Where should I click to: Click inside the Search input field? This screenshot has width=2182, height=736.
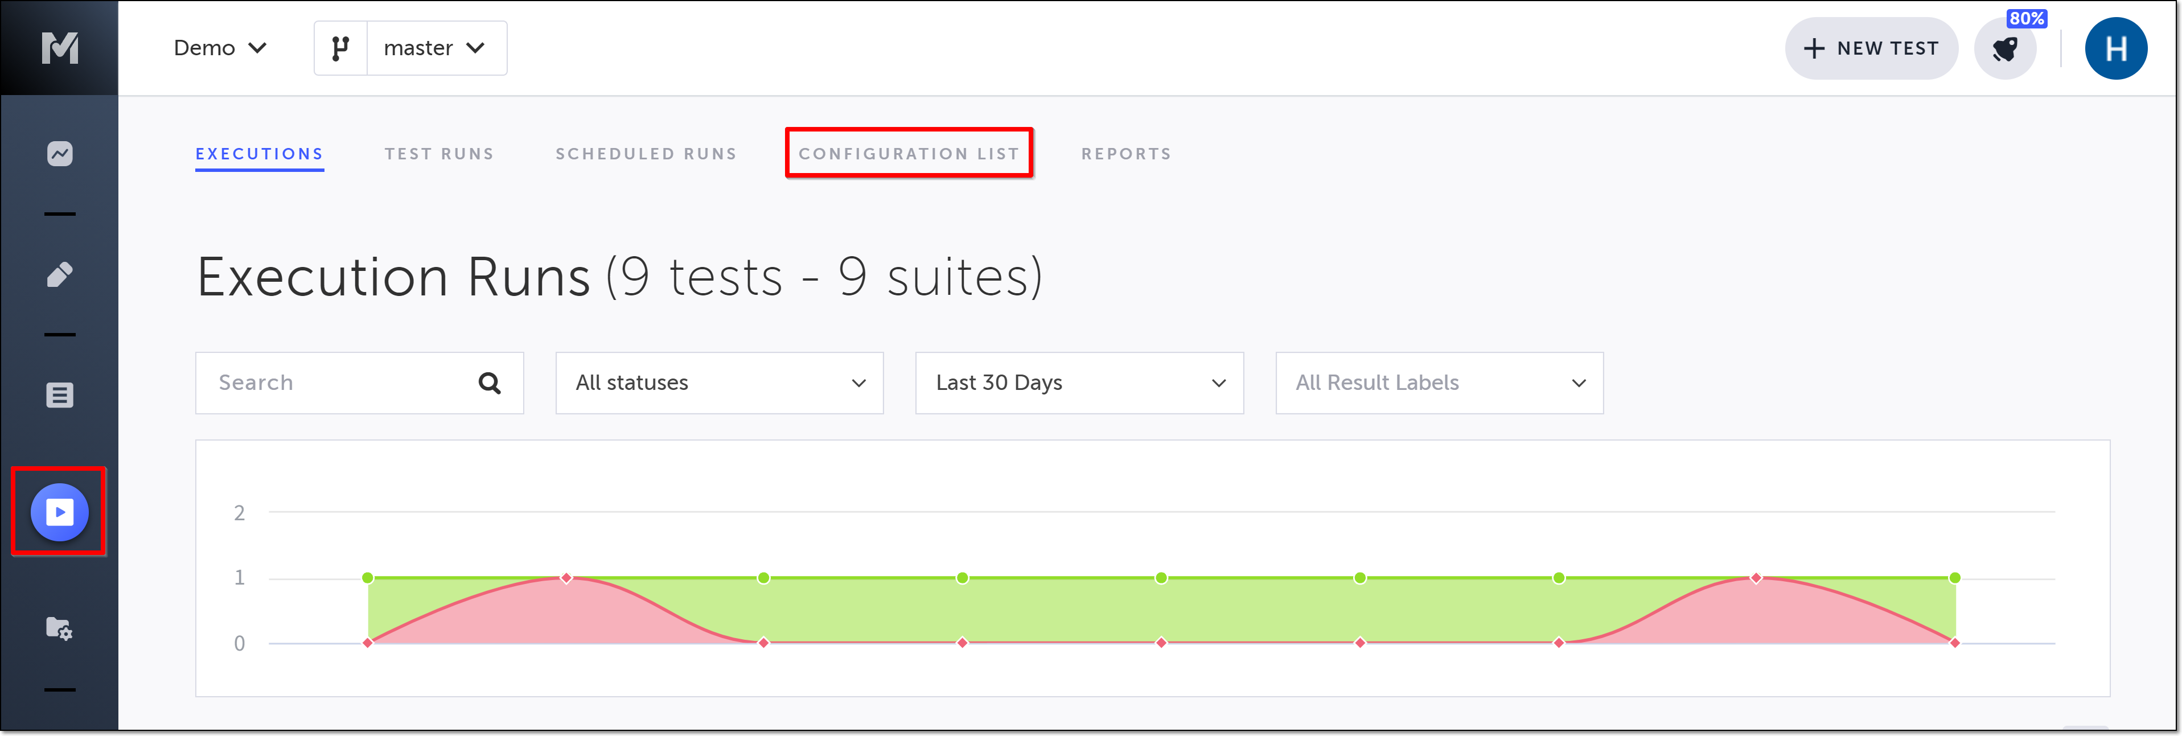339,383
